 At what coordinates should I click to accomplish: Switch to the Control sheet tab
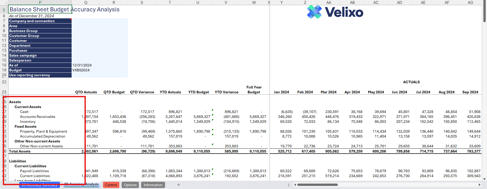click(x=111, y=185)
